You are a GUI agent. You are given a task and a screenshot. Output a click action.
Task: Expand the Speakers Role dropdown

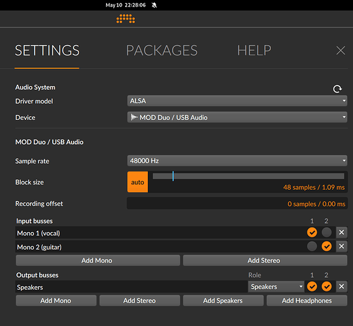pyautogui.click(x=276, y=286)
